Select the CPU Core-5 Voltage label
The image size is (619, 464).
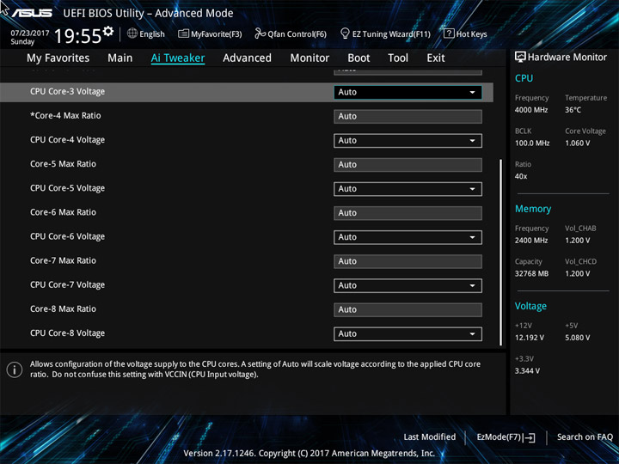[68, 188]
